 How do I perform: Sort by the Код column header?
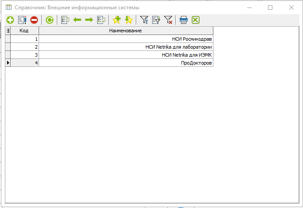pos(24,31)
